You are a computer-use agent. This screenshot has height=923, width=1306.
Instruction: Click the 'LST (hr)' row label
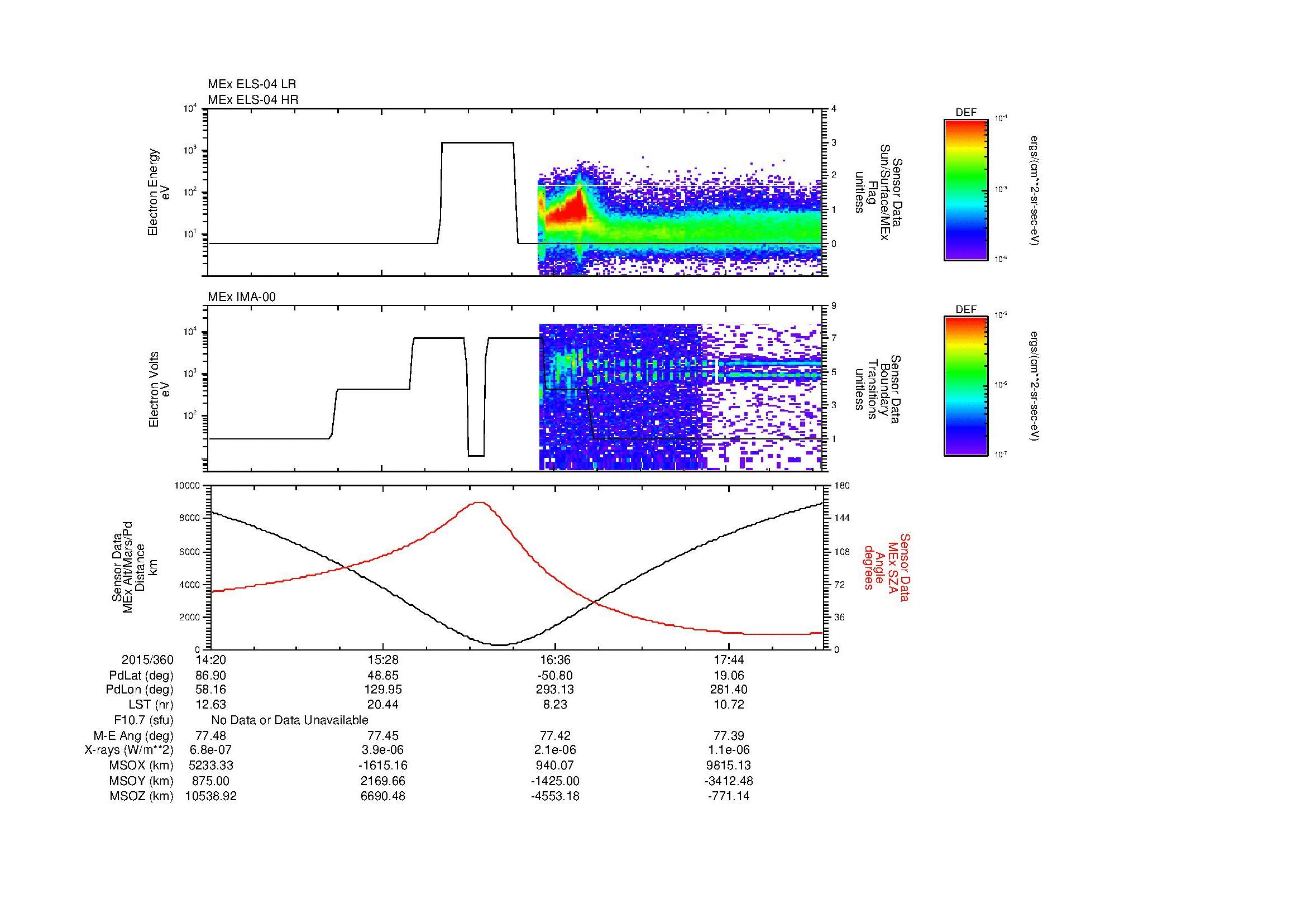coord(151,705)
